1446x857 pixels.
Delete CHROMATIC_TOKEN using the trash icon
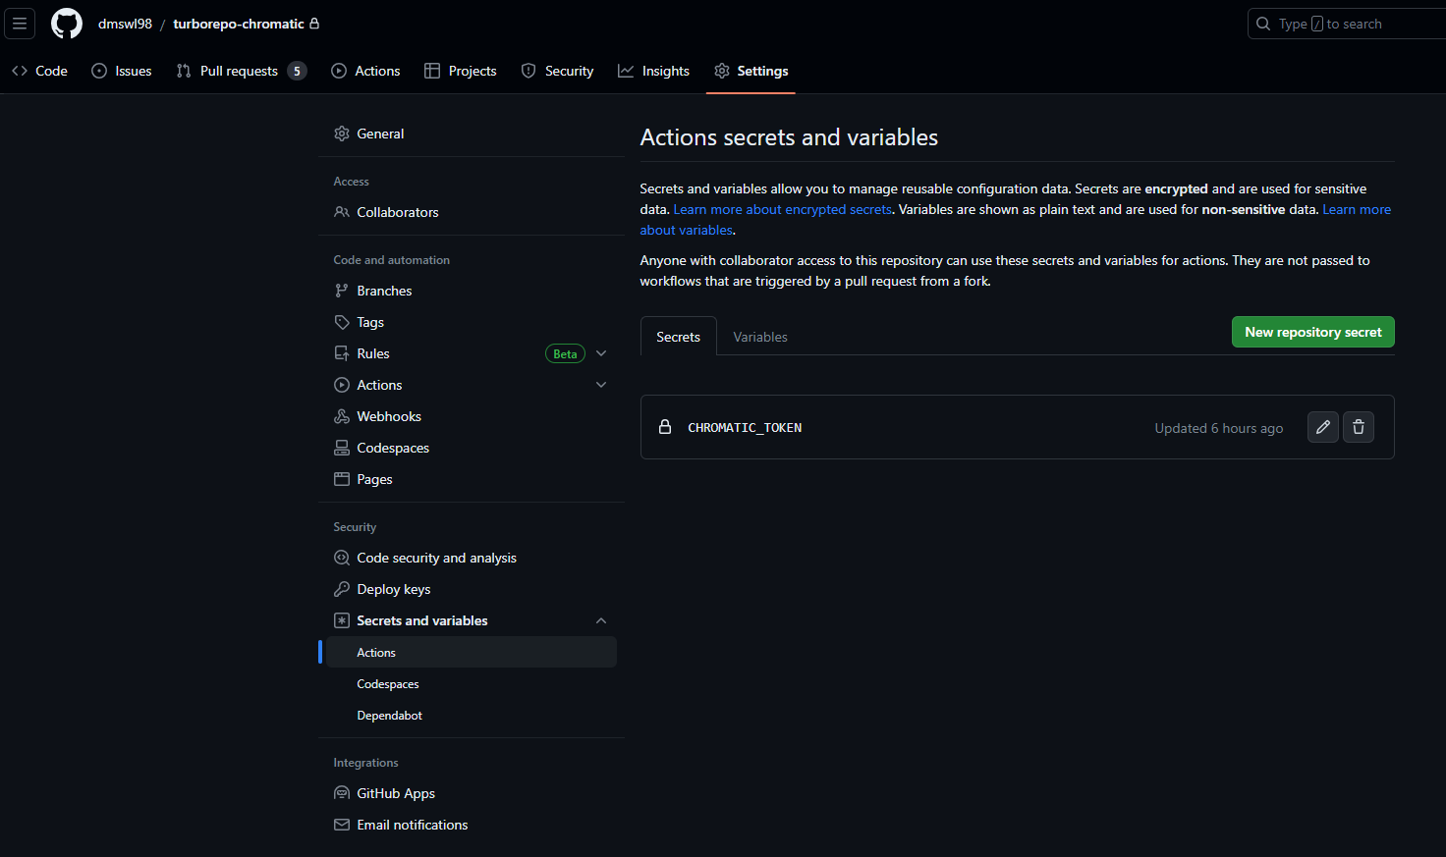(1359, 427)
